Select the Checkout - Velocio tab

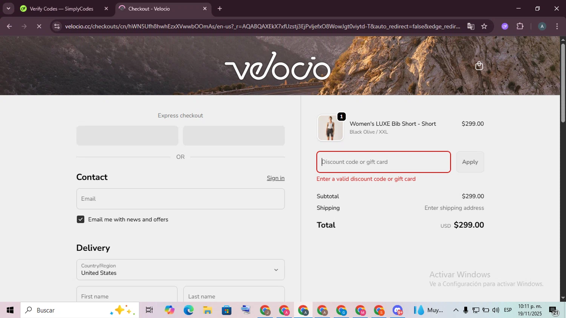[x=163, y=9]
